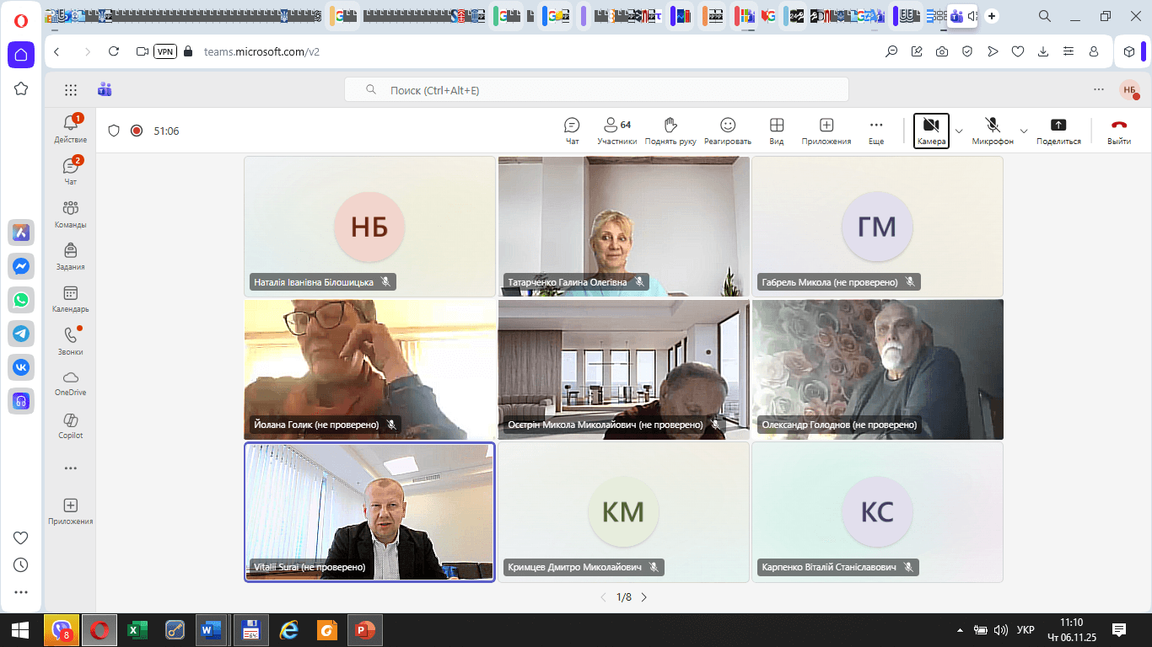Leave the meeting with Выйти

pos(1119,131)
